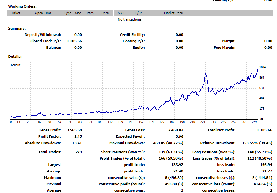The height and width of the screenshot is (193, 277).
Task: Click the consecutive wins value 8 (496.80)
Action: (174, 178)
